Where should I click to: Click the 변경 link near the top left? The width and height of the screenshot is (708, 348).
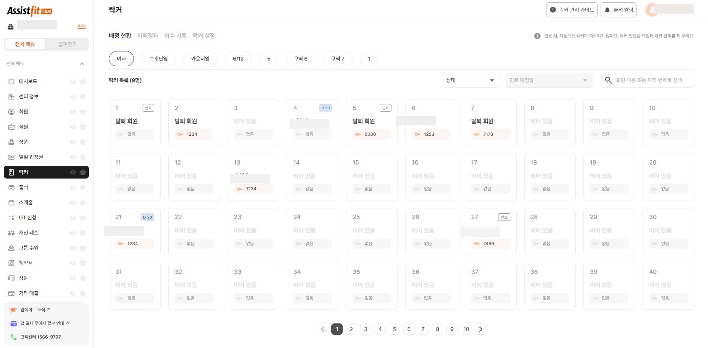click(81, 26)
